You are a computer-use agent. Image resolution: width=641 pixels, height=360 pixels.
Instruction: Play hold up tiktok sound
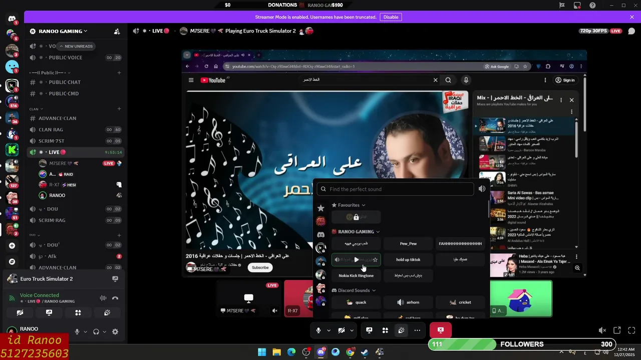coord(408,260)
